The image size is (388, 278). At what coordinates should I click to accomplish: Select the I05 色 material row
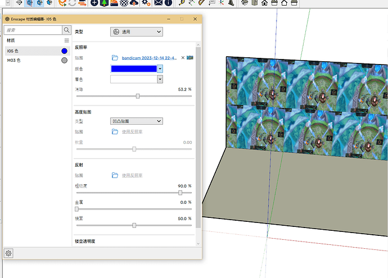tap(37, 51)
